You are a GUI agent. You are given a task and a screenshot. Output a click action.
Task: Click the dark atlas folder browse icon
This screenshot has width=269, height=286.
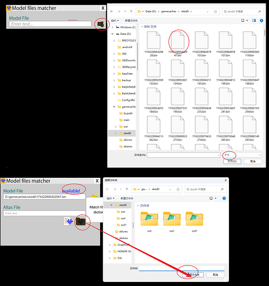(x=81, y=221)
